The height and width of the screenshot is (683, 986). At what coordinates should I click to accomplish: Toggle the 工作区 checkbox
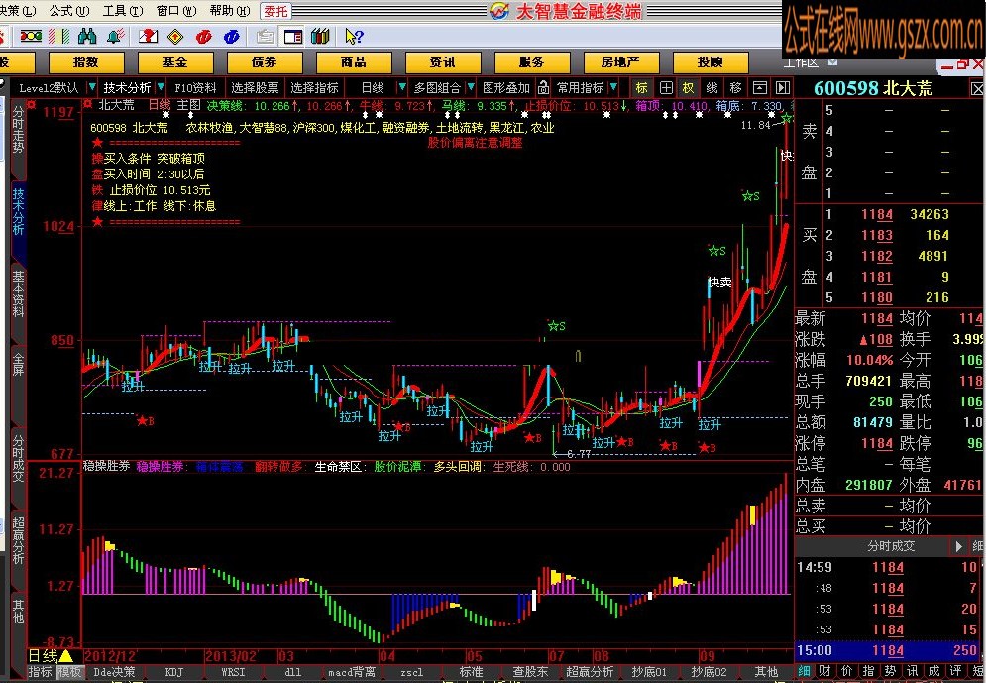[x=833, y=61]
